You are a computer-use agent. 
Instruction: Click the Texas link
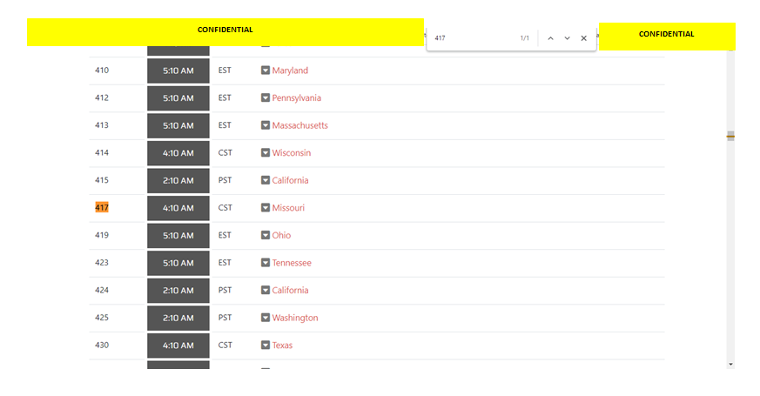[x=282, y=346]
